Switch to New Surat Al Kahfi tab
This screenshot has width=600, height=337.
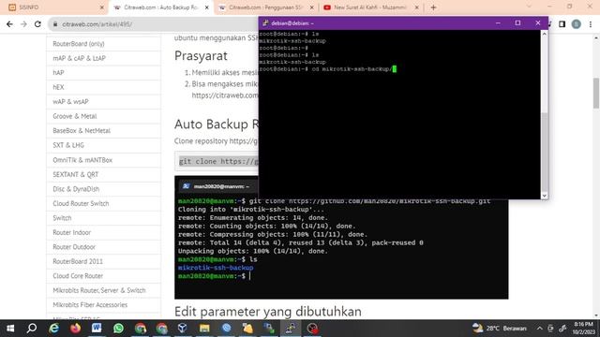[x=370, y=7]
